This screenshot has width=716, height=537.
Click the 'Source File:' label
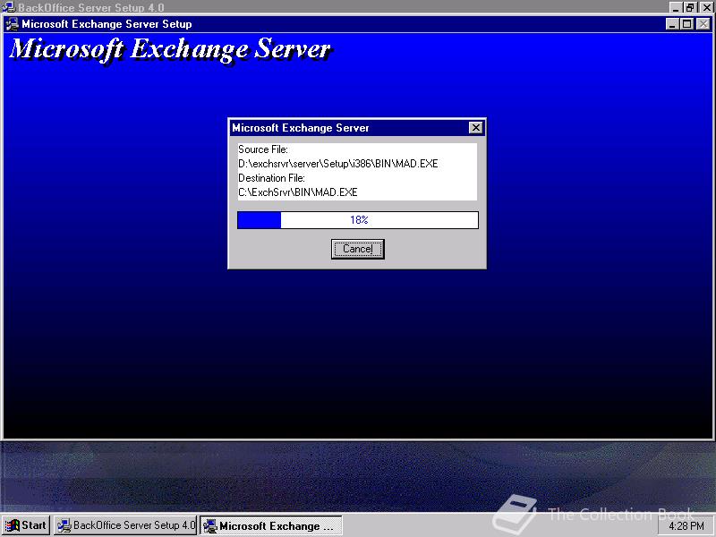(263, 149)
